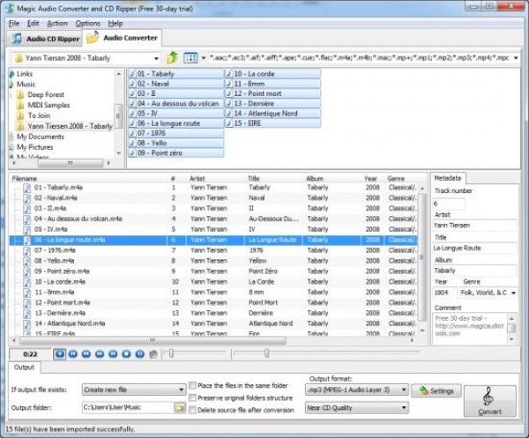Switch to the Audio CD Ripper tab
The width and height of the screenshot is (529, 438).
tap(44, 39)
